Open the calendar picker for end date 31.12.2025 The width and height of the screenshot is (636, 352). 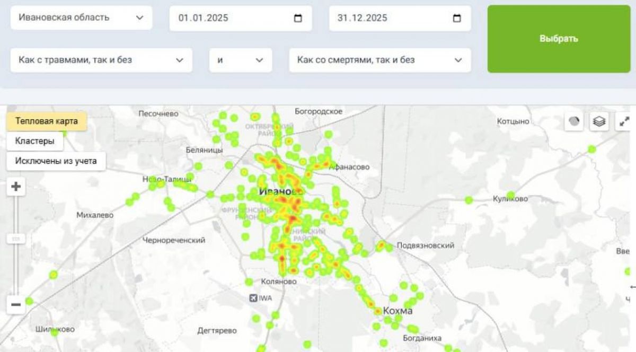(x=457, y=18)
